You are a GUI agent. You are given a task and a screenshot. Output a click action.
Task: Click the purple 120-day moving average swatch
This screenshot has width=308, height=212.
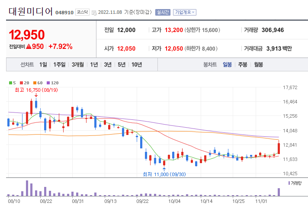[x=48, y=83]
